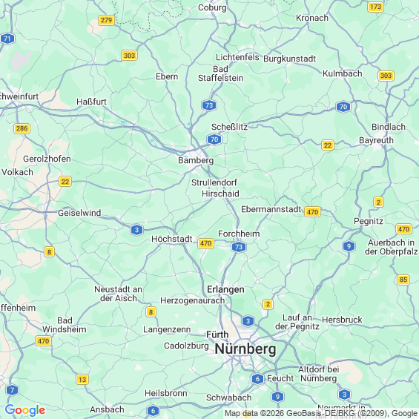419x419 pixels.
Task: Click the 286 road shield
Action: pyautogui.click(x=22, y=128)
